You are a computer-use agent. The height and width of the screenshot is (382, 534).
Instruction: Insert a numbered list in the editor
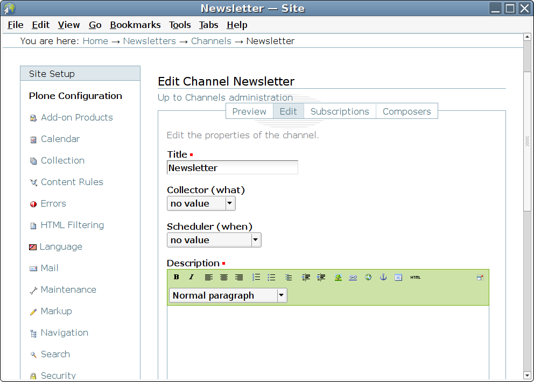pos(256,277)
